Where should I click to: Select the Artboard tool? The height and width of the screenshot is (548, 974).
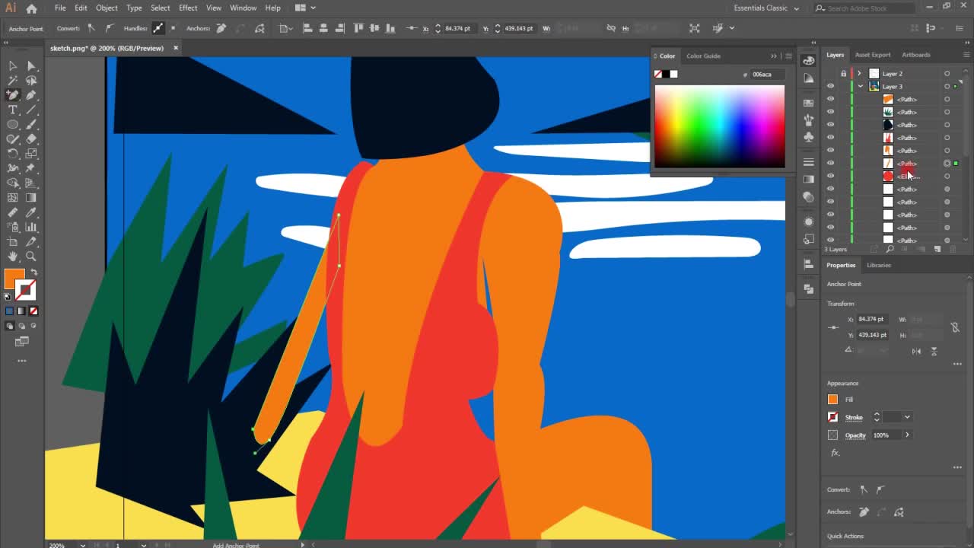point(13,242)
